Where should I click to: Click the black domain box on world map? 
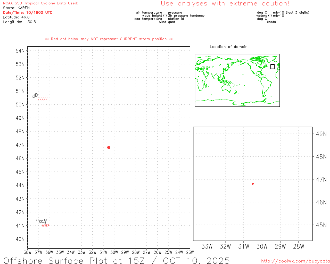click(273, 67)
